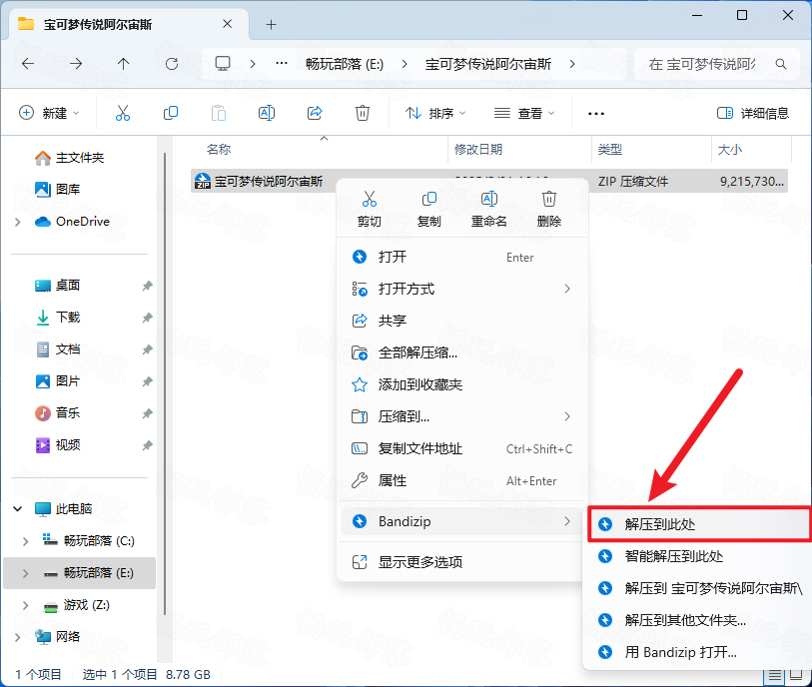The image size is (812, 687).
Task: Click the PC monitor icon in address bar
Action: tap(223, 64)
